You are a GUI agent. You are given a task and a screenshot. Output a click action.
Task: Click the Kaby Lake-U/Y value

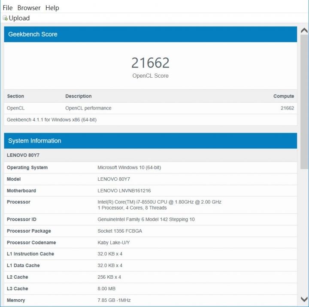click(x=114, y=243)
